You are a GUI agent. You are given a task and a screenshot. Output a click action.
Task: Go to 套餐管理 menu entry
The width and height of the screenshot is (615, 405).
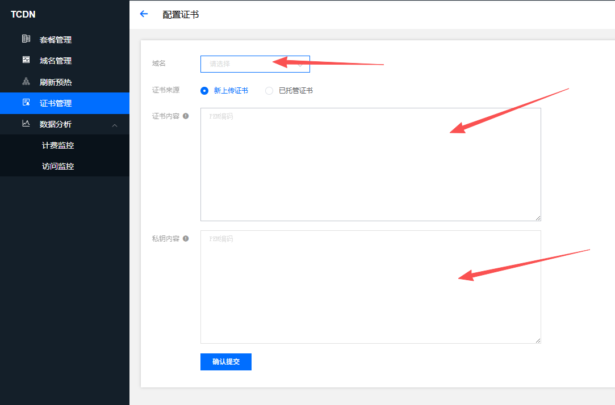click(56, 40)
